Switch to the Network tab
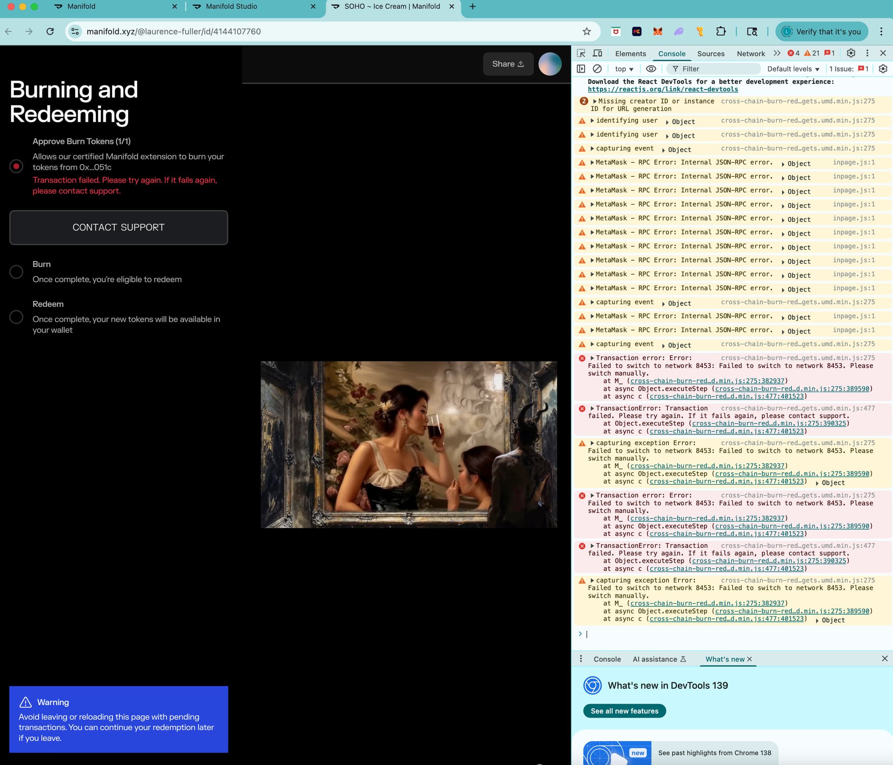 pos(751,53)
